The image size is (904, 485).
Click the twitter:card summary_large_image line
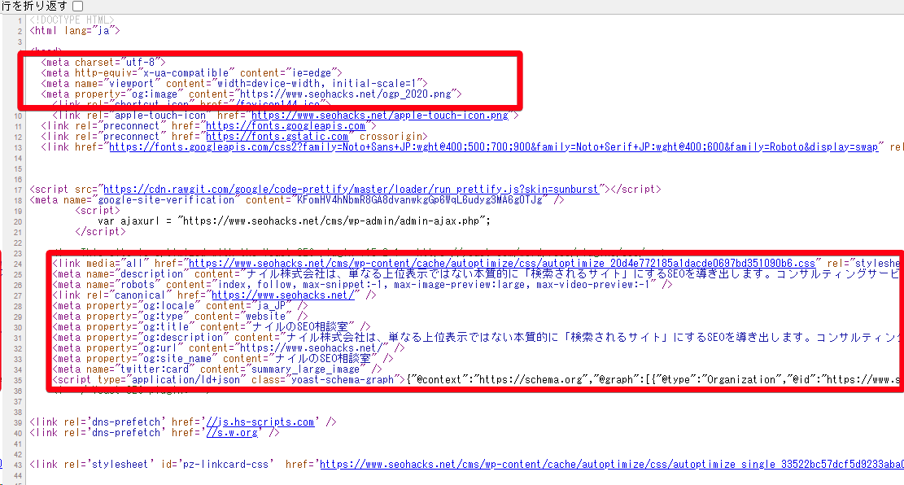[216, 369]
